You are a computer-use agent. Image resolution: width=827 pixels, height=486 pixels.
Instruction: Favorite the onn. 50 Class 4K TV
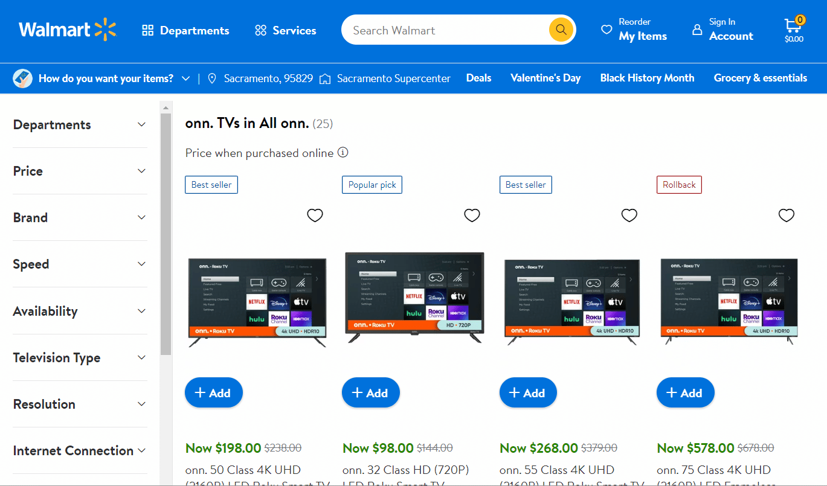pyautogui.click(x=315, y=215)
